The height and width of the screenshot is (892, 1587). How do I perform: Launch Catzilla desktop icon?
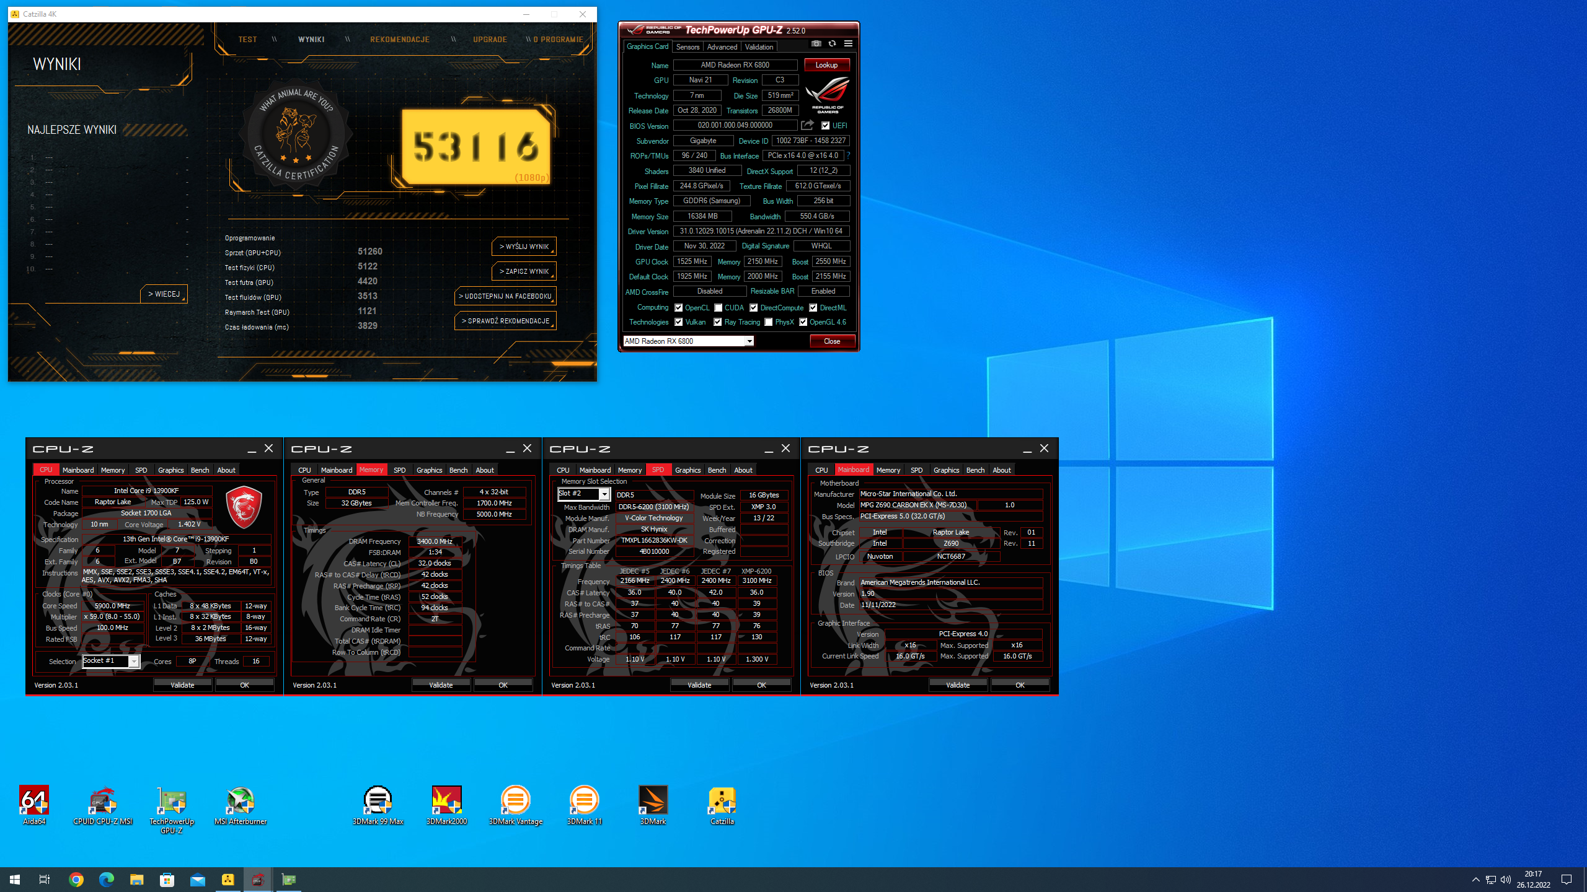point(722,805)
